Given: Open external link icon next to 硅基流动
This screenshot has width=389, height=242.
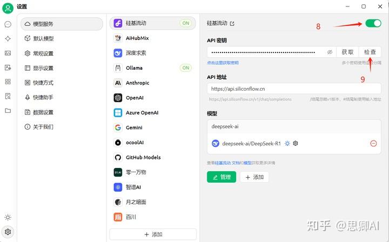Looking at the screenshot, I should pyautogui.click(x=232, y=24).
